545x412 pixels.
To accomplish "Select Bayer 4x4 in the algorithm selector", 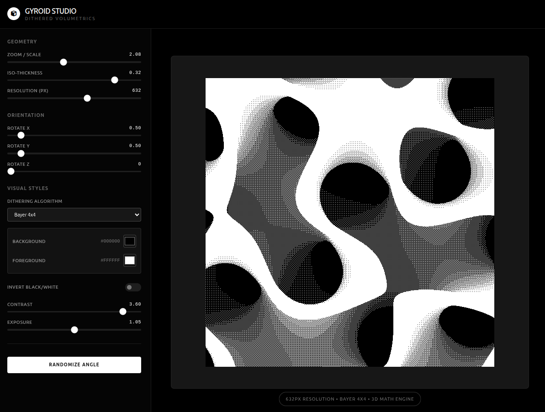I will point(74,215).
